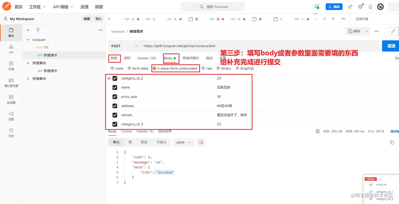Open the request three-dot menu beside 保存
This screenshot has height=204, width=399.
[x=377, y=31]
